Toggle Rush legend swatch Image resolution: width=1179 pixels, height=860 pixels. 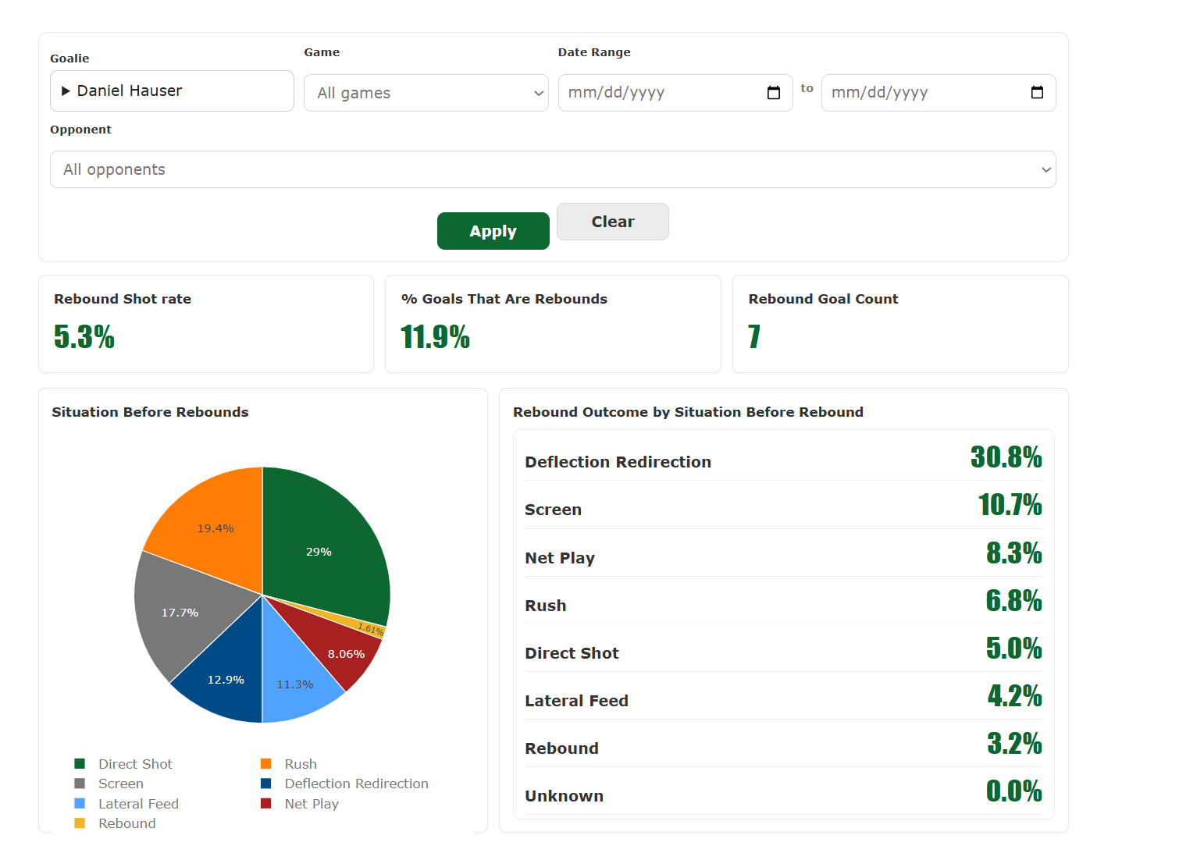266,763
